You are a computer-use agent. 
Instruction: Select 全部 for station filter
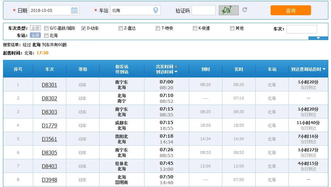click(x=35, y=35)
